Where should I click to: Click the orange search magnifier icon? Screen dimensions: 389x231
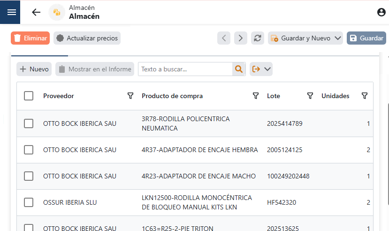click(x=239, y=69)
